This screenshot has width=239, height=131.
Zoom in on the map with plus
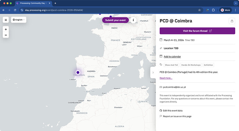click(6, 29)
